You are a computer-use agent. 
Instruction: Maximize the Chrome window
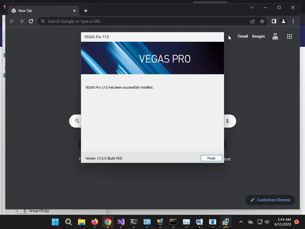(279, 7)
